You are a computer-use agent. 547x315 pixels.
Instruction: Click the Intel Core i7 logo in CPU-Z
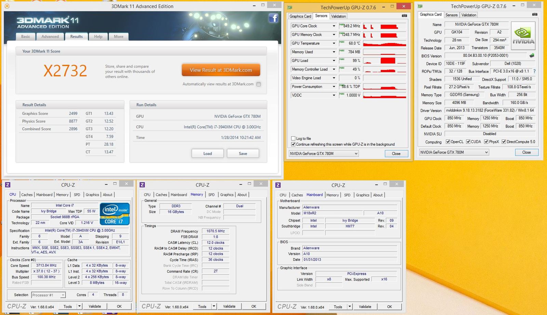click(x=115, y=214)
